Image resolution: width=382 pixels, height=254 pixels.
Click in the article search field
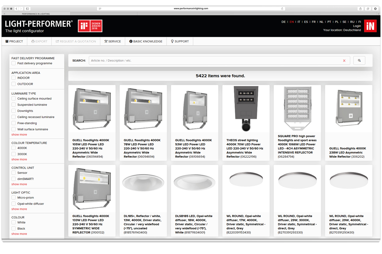click(x=219, y=60)
